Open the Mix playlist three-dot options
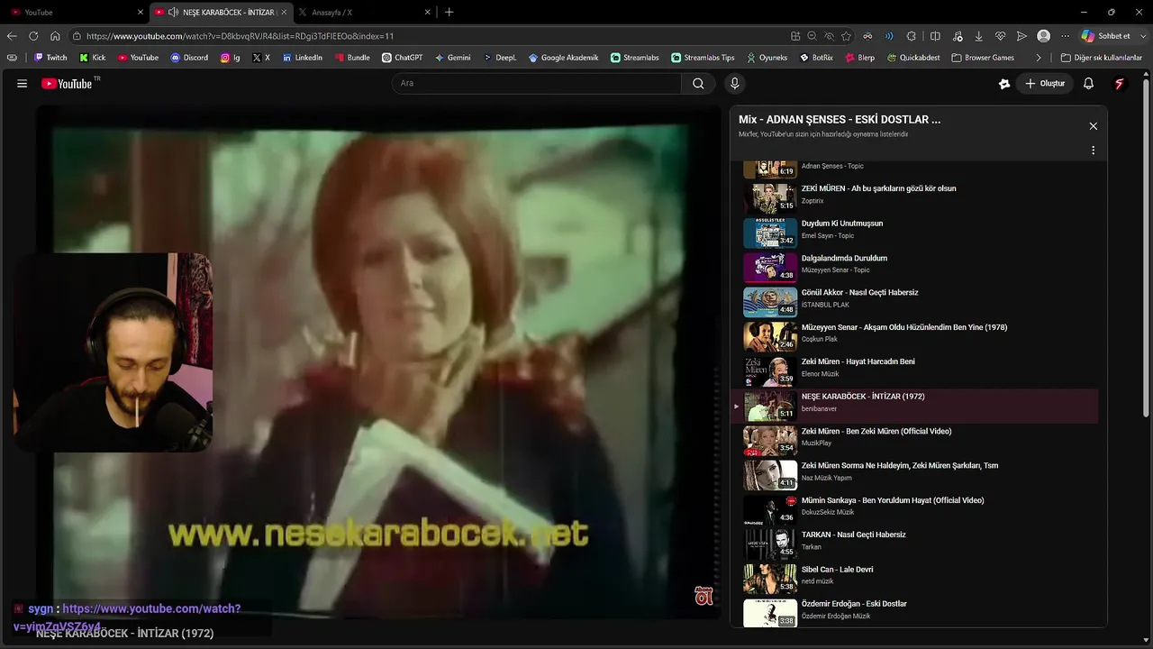This screenshot has height=649, width=1153. click(1093, 151)
